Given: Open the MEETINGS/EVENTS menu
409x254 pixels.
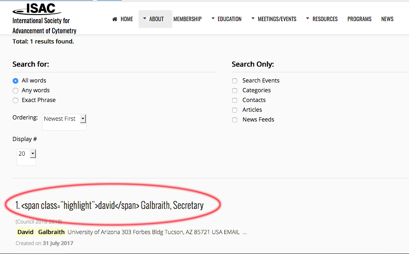Looking at the screenshot, I should point(277,19).
